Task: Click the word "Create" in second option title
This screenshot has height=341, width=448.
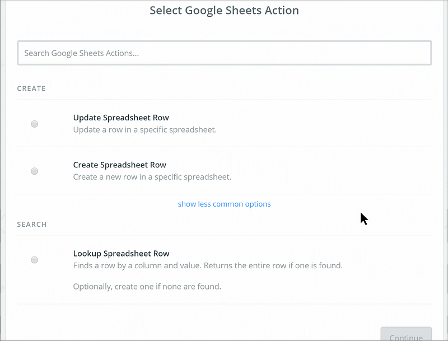Action: 86,165
